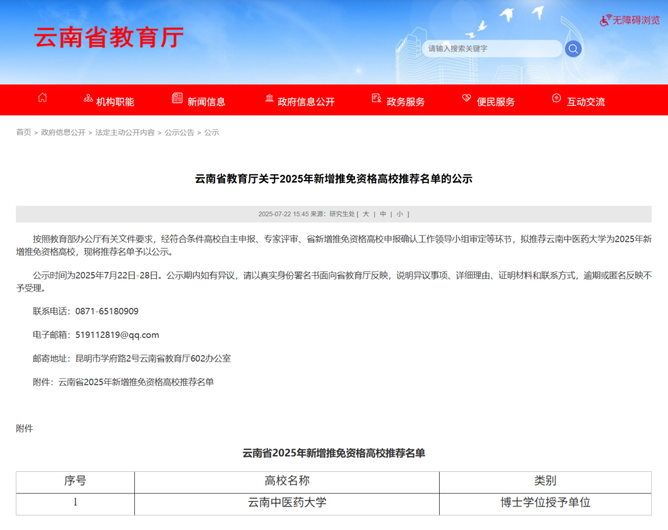Click the source text 来源：研究生处
668x530 pixels.
[x=333, y=214]
